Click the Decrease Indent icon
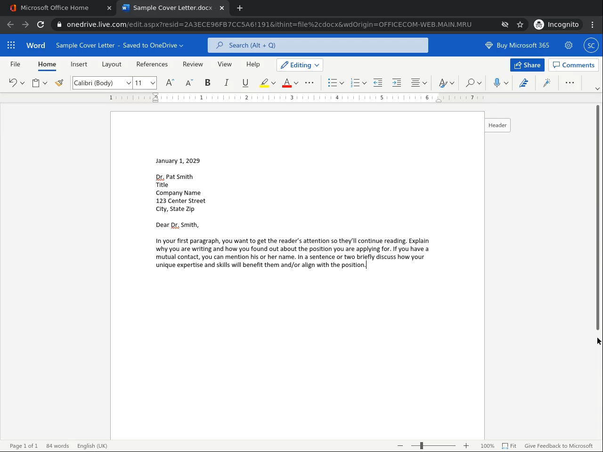The height and width of the screenshot is (452, 603). tap(378, 83)
